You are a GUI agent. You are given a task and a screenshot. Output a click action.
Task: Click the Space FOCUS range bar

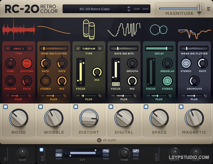(151, 72)
